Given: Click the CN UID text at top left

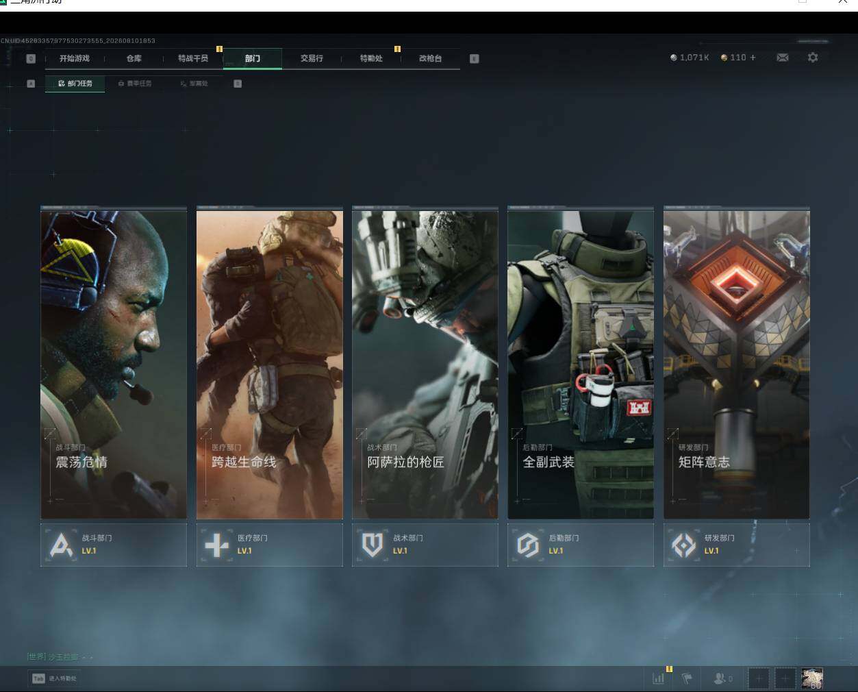Looking at the screenshot, I should 78,41.
